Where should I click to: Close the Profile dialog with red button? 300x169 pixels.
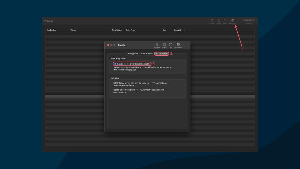click(x=108, y=45)
